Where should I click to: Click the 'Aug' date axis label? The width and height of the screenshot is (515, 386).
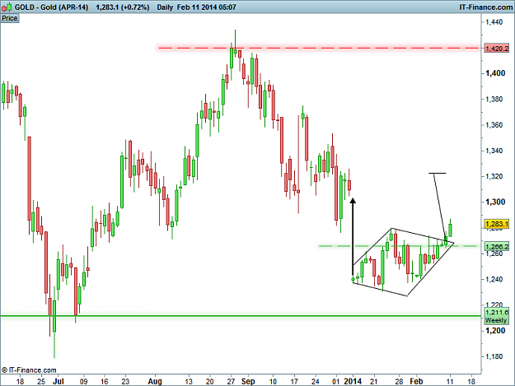(x=155, y=381)
